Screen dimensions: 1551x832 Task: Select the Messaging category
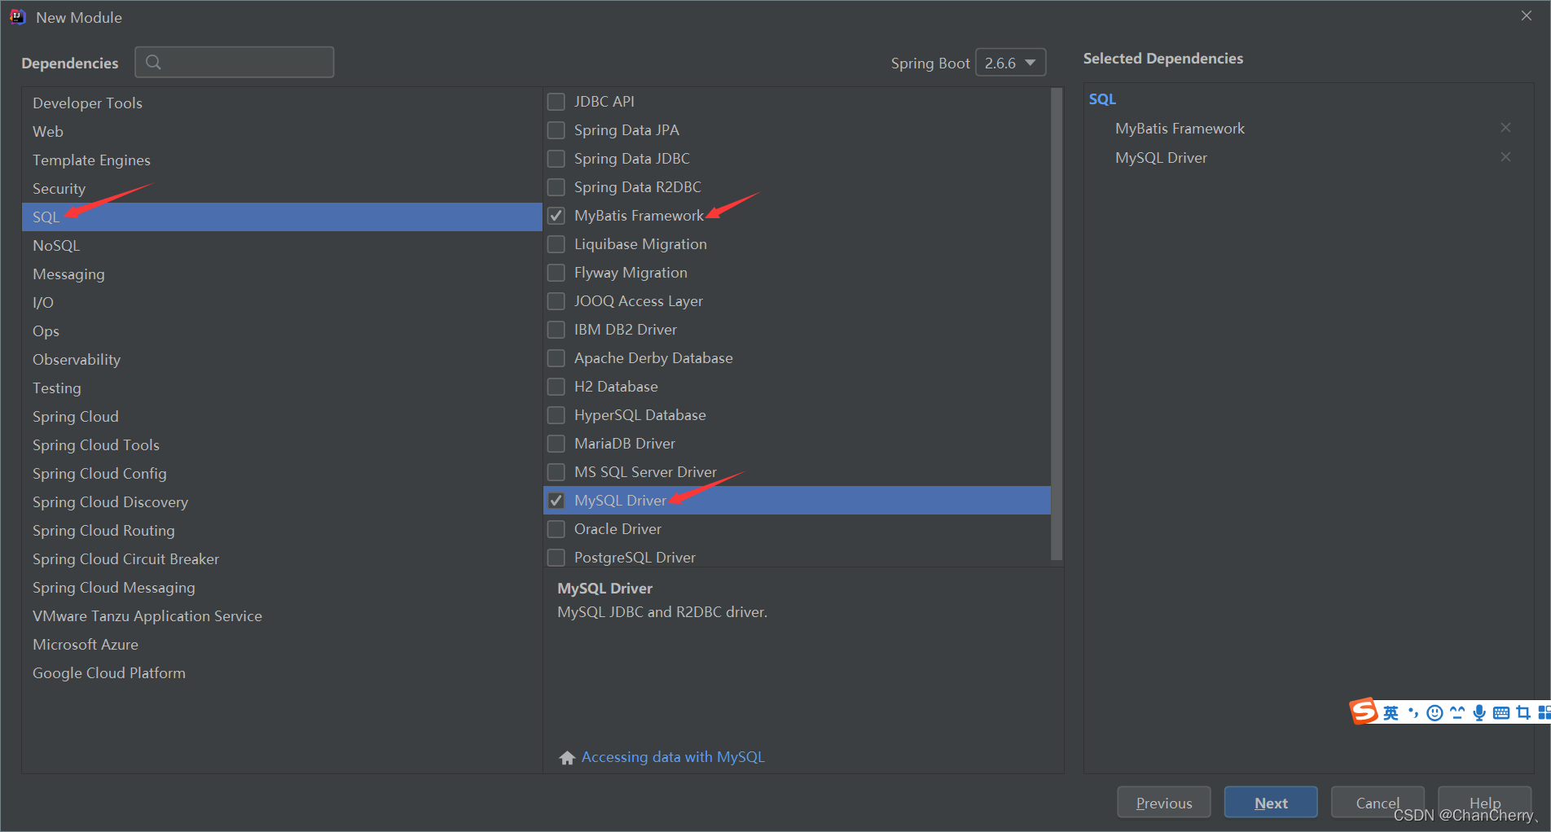click(x=282, y=274)
